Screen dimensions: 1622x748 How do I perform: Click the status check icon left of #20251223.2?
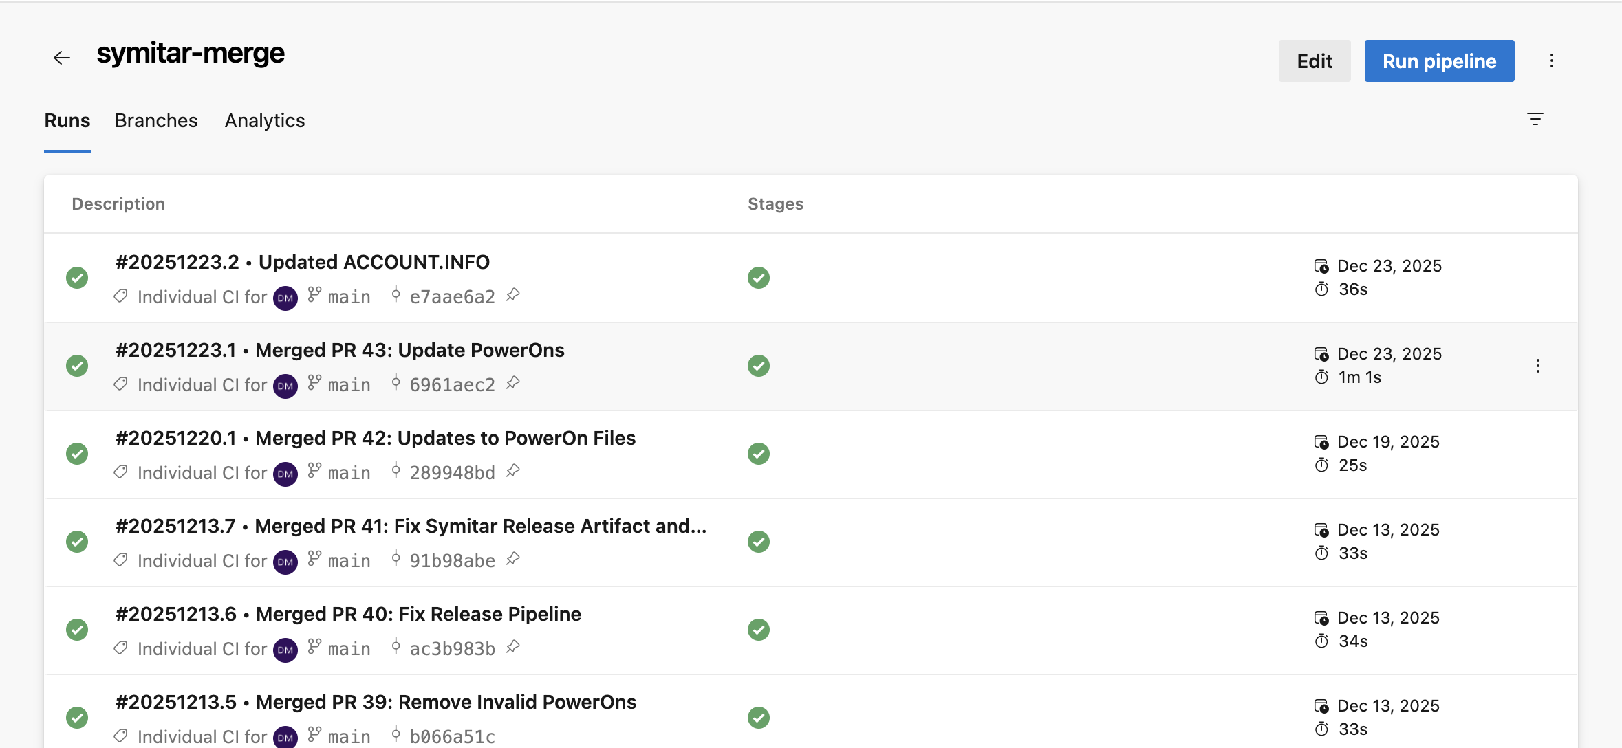pyautogui.click(x=77, y=278)
